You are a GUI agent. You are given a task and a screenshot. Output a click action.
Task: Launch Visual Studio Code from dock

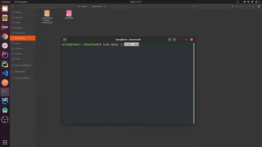5,73
